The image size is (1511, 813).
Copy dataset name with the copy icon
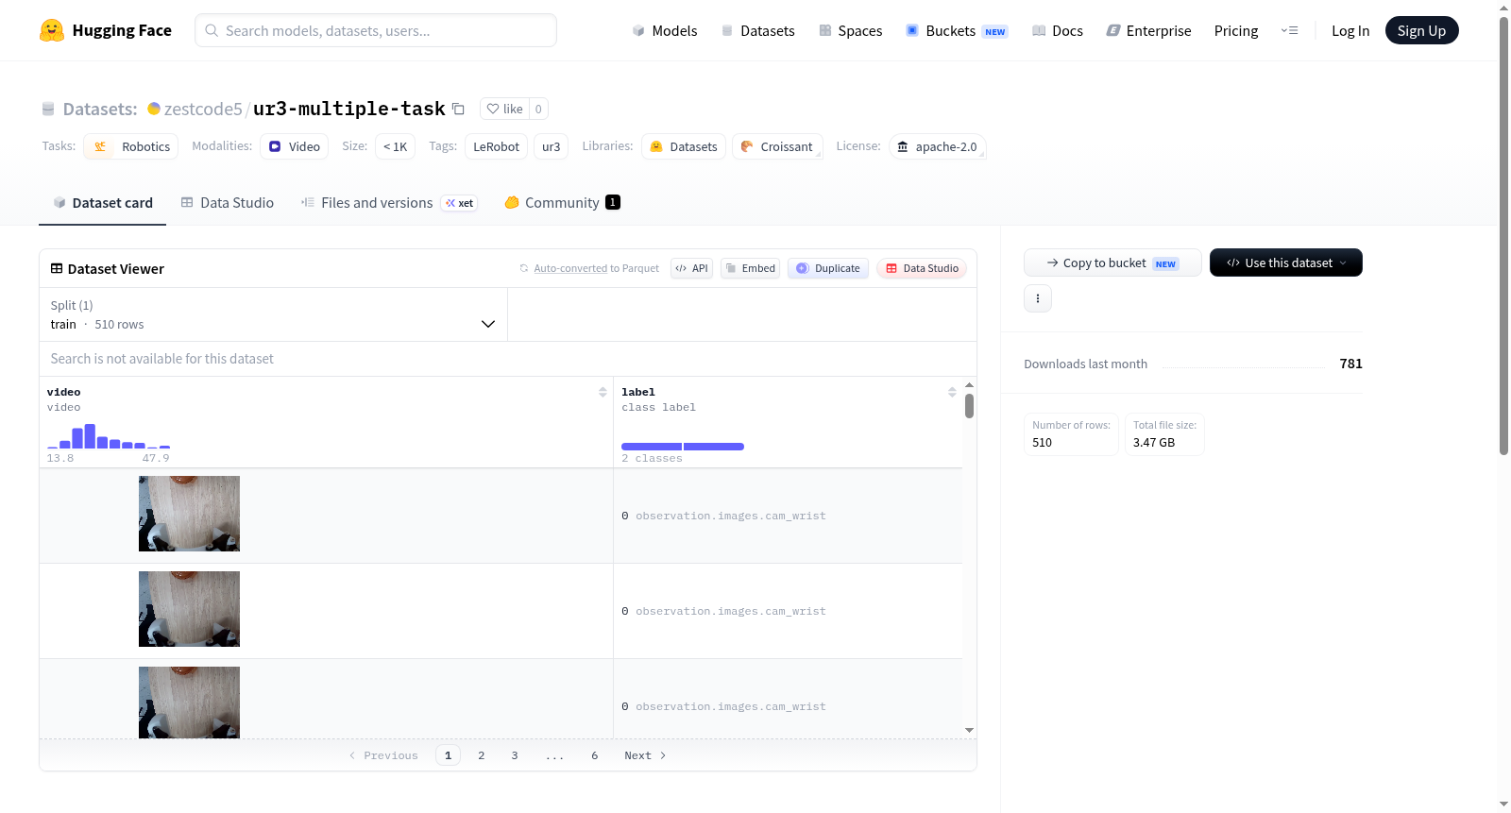(x=458, y=109)
